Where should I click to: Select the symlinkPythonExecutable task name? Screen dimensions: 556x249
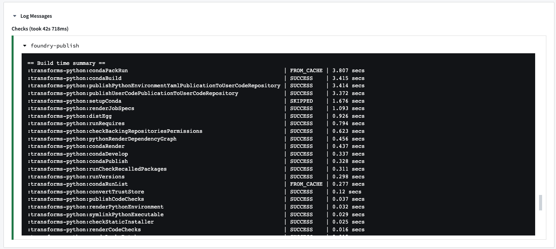[95, 215]
